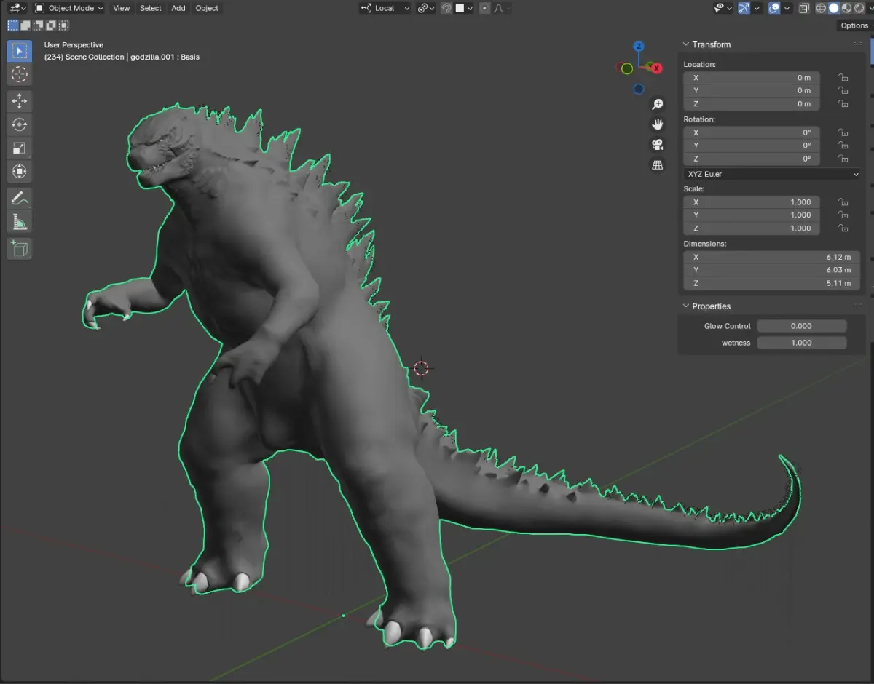Select the Scale tool

coord(20,148)
